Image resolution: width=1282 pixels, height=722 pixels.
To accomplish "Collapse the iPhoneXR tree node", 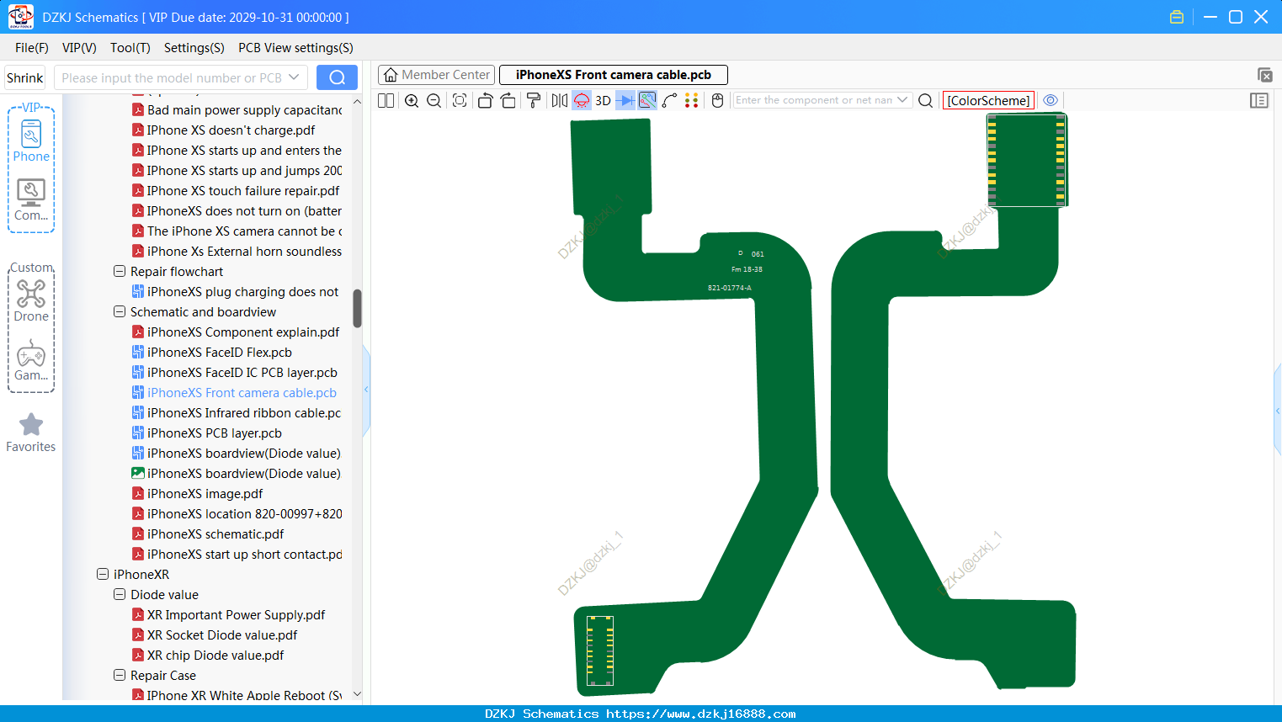I will 103,574.
